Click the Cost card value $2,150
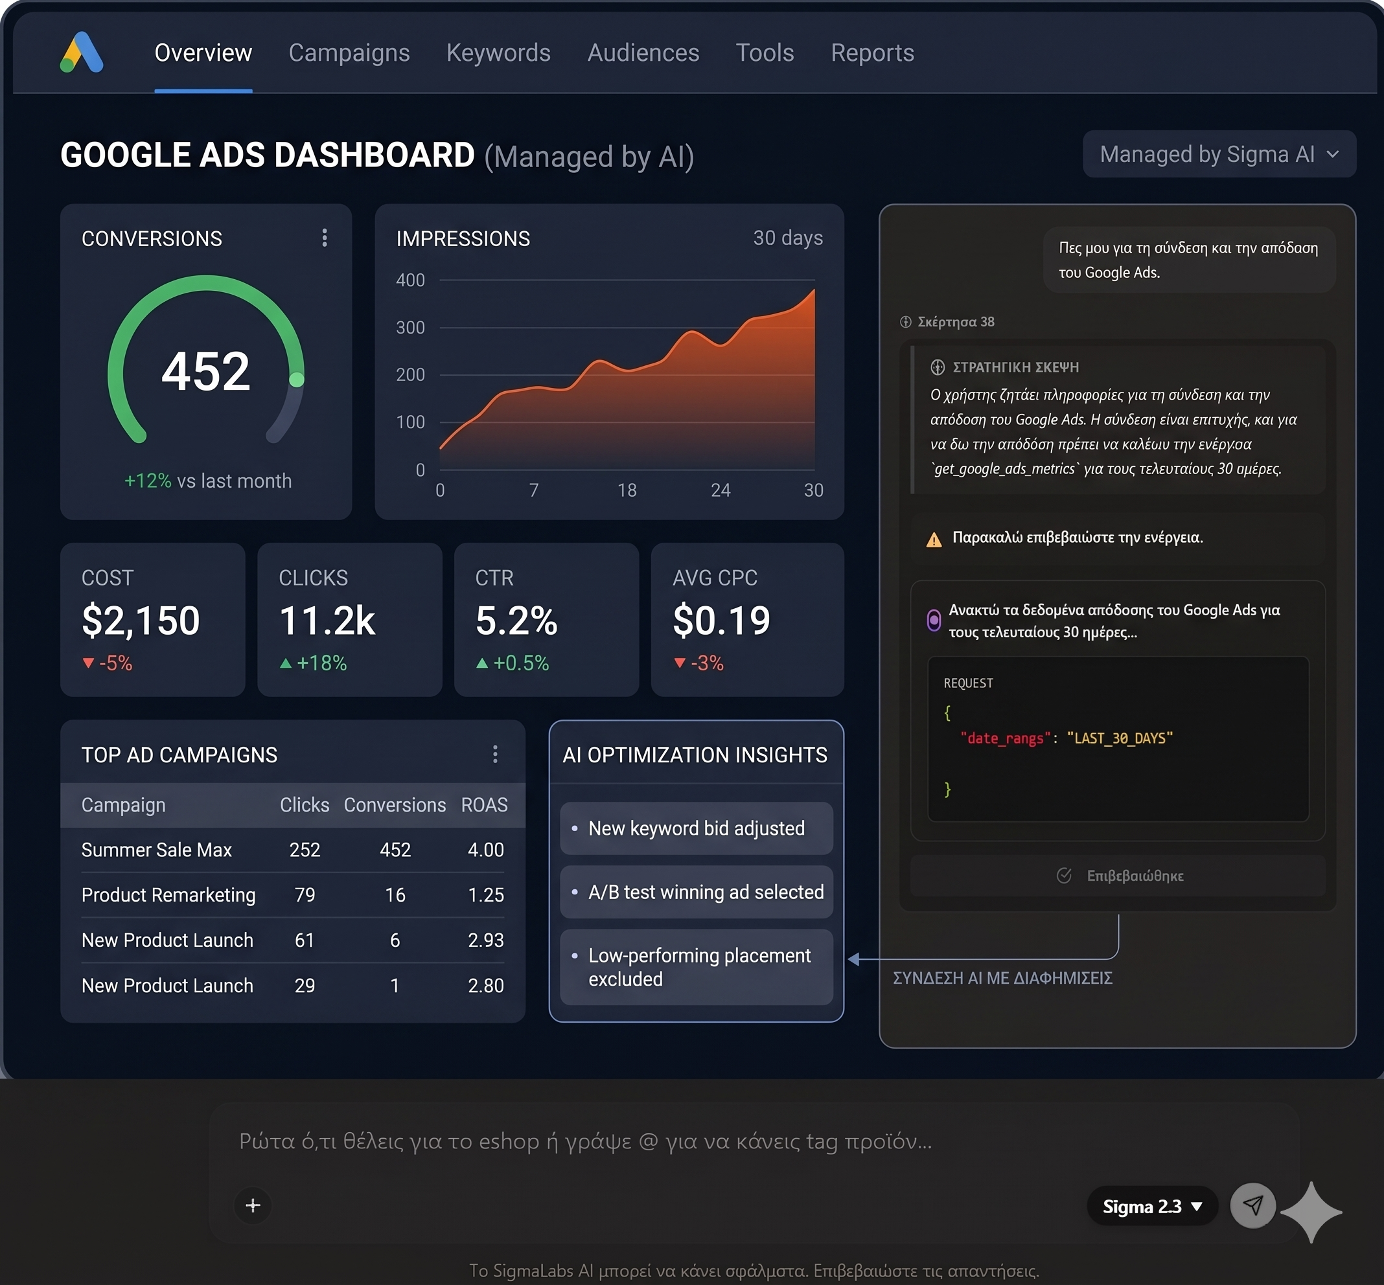Image resolution: width=1384 pixels, height=1285 pixels. (141, 620)
